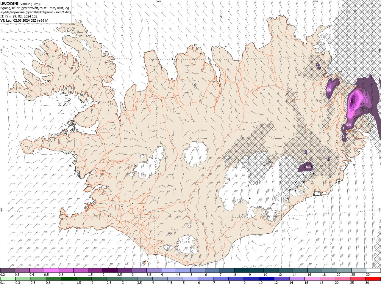Screen dimensions: 381x285
Task: Click the 2.5 snowfall value on the map
Action: click(x=352, y=101)
